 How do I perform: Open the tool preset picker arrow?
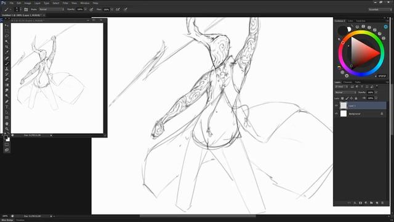pos(10,9)
